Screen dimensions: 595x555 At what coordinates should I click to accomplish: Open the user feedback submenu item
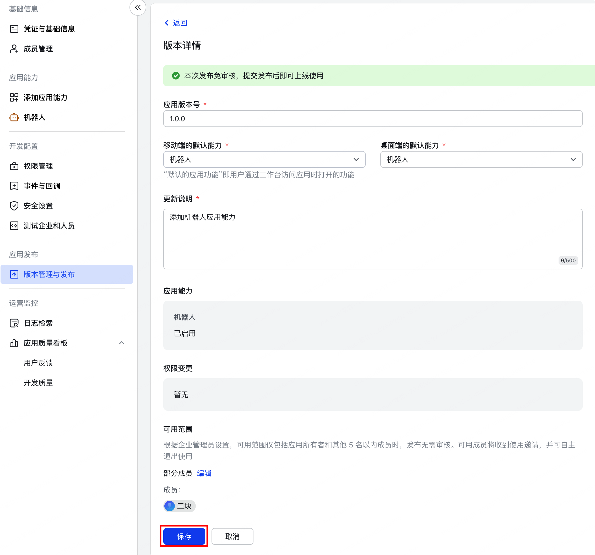(x=38, y=363)
